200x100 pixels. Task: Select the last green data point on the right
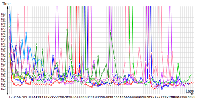click(190, 75)
